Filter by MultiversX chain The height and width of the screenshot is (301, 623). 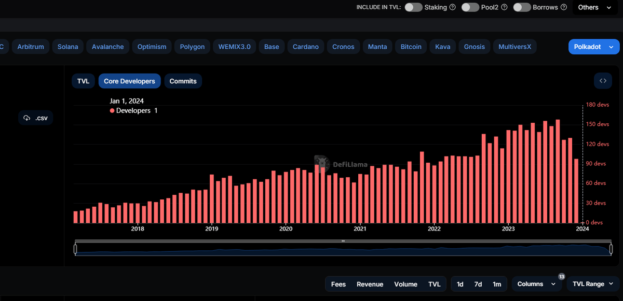pyautogui.click(x=514, y=47)
